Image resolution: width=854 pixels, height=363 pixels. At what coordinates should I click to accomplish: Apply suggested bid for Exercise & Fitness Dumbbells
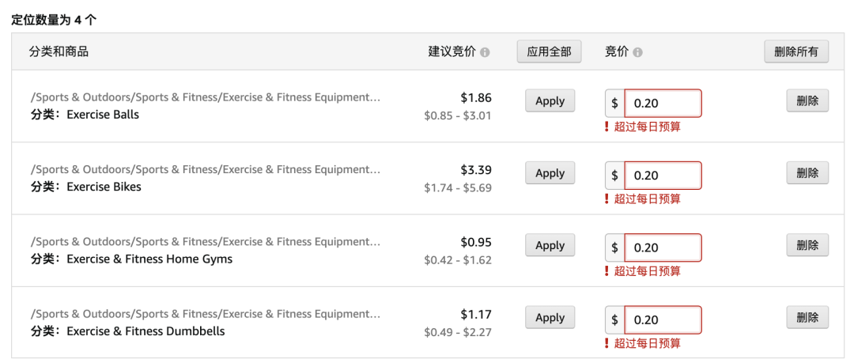(550, 318)
